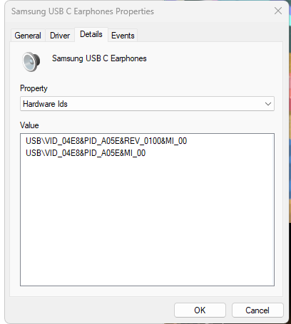
Task: Expand the Property dropdown arrow
Action: pyautogui.click(x=268, y=104)
